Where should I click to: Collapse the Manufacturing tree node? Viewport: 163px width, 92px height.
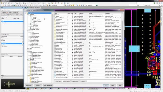coord(28,61)
